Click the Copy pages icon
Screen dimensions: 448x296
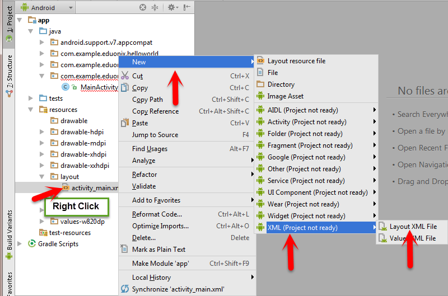pyautogui.click(x=125, y=87)
